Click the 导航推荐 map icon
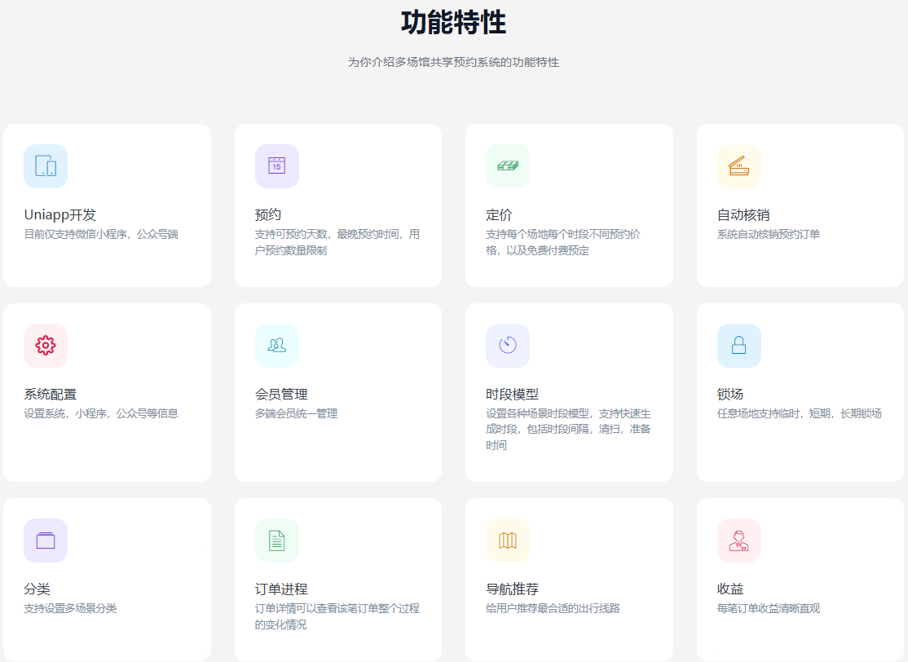Screen dimensions: 908x662 508,541
